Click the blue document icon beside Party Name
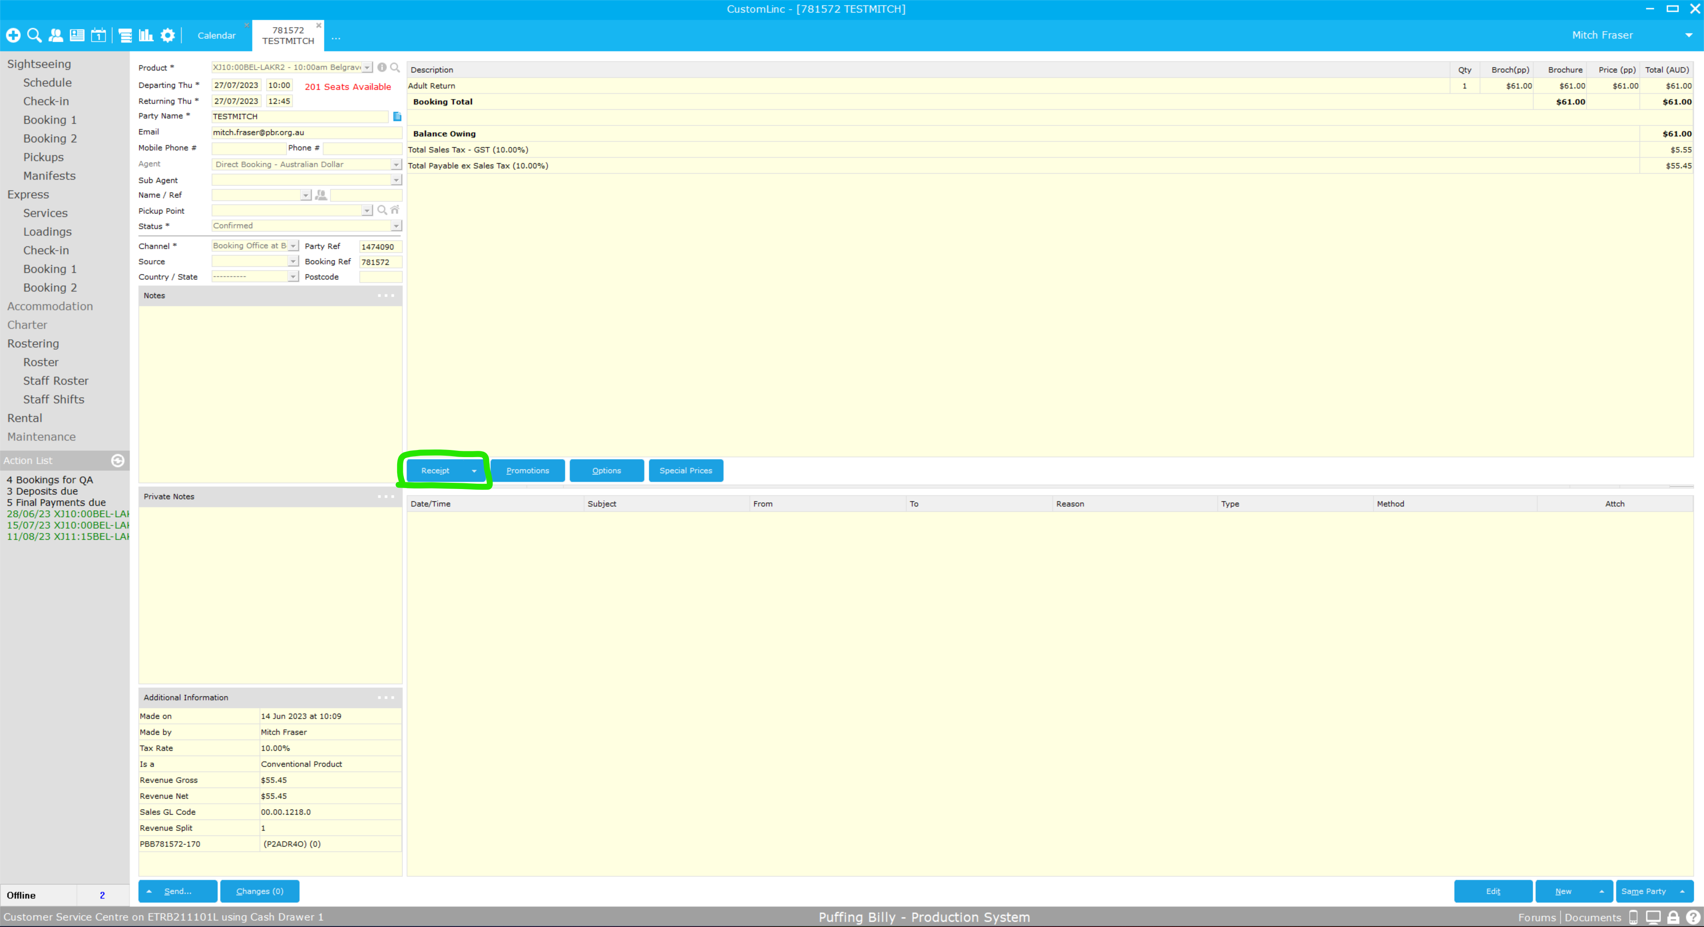The width and height of the screenshot is (1704, 927). (x=397, y=116)
